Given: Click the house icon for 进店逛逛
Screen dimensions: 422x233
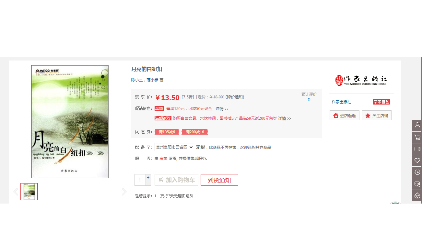Looking at the screenshot, I should click(335, 116).
